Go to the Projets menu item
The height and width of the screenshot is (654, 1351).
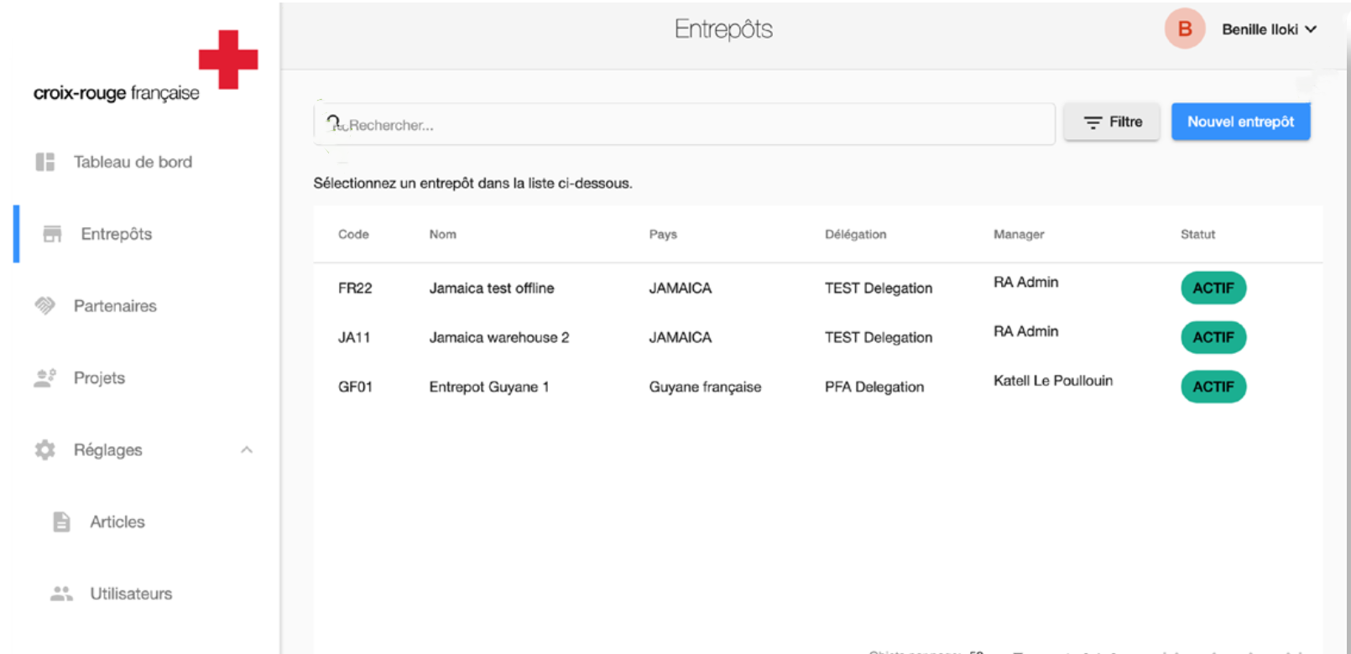tap(99, 378)
